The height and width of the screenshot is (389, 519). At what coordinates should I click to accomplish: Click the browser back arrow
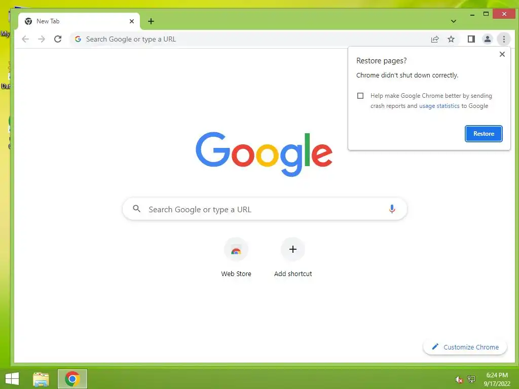click(x=25, y=39)
